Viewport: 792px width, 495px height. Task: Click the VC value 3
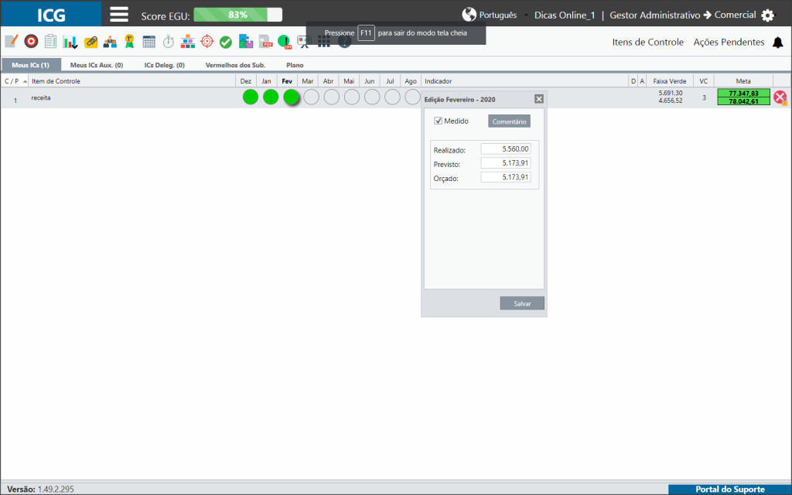704,97
